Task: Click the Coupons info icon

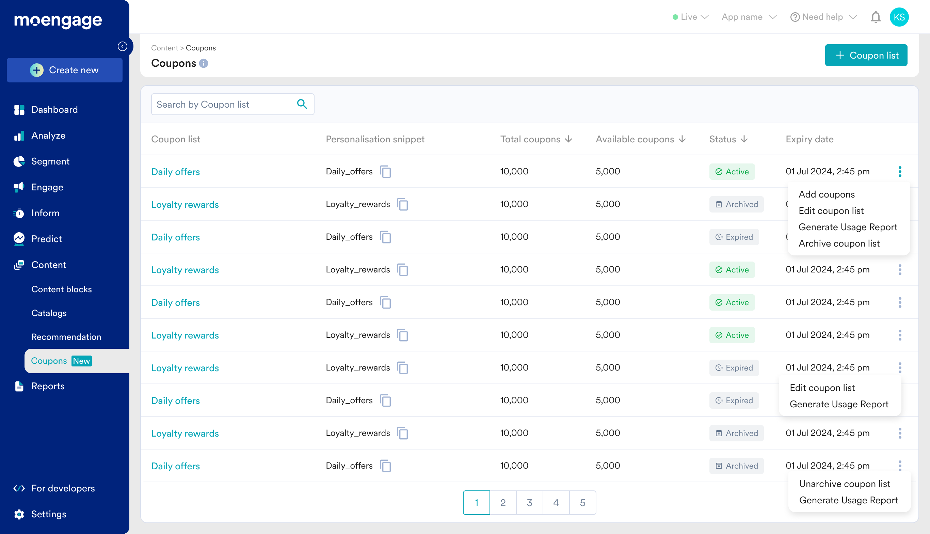Action: coord(204,63)
